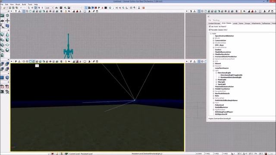Screen dimensions: 276x155
Task: Expand the FluidSurfaceActor tree node
Action: [x=213, y=54]
